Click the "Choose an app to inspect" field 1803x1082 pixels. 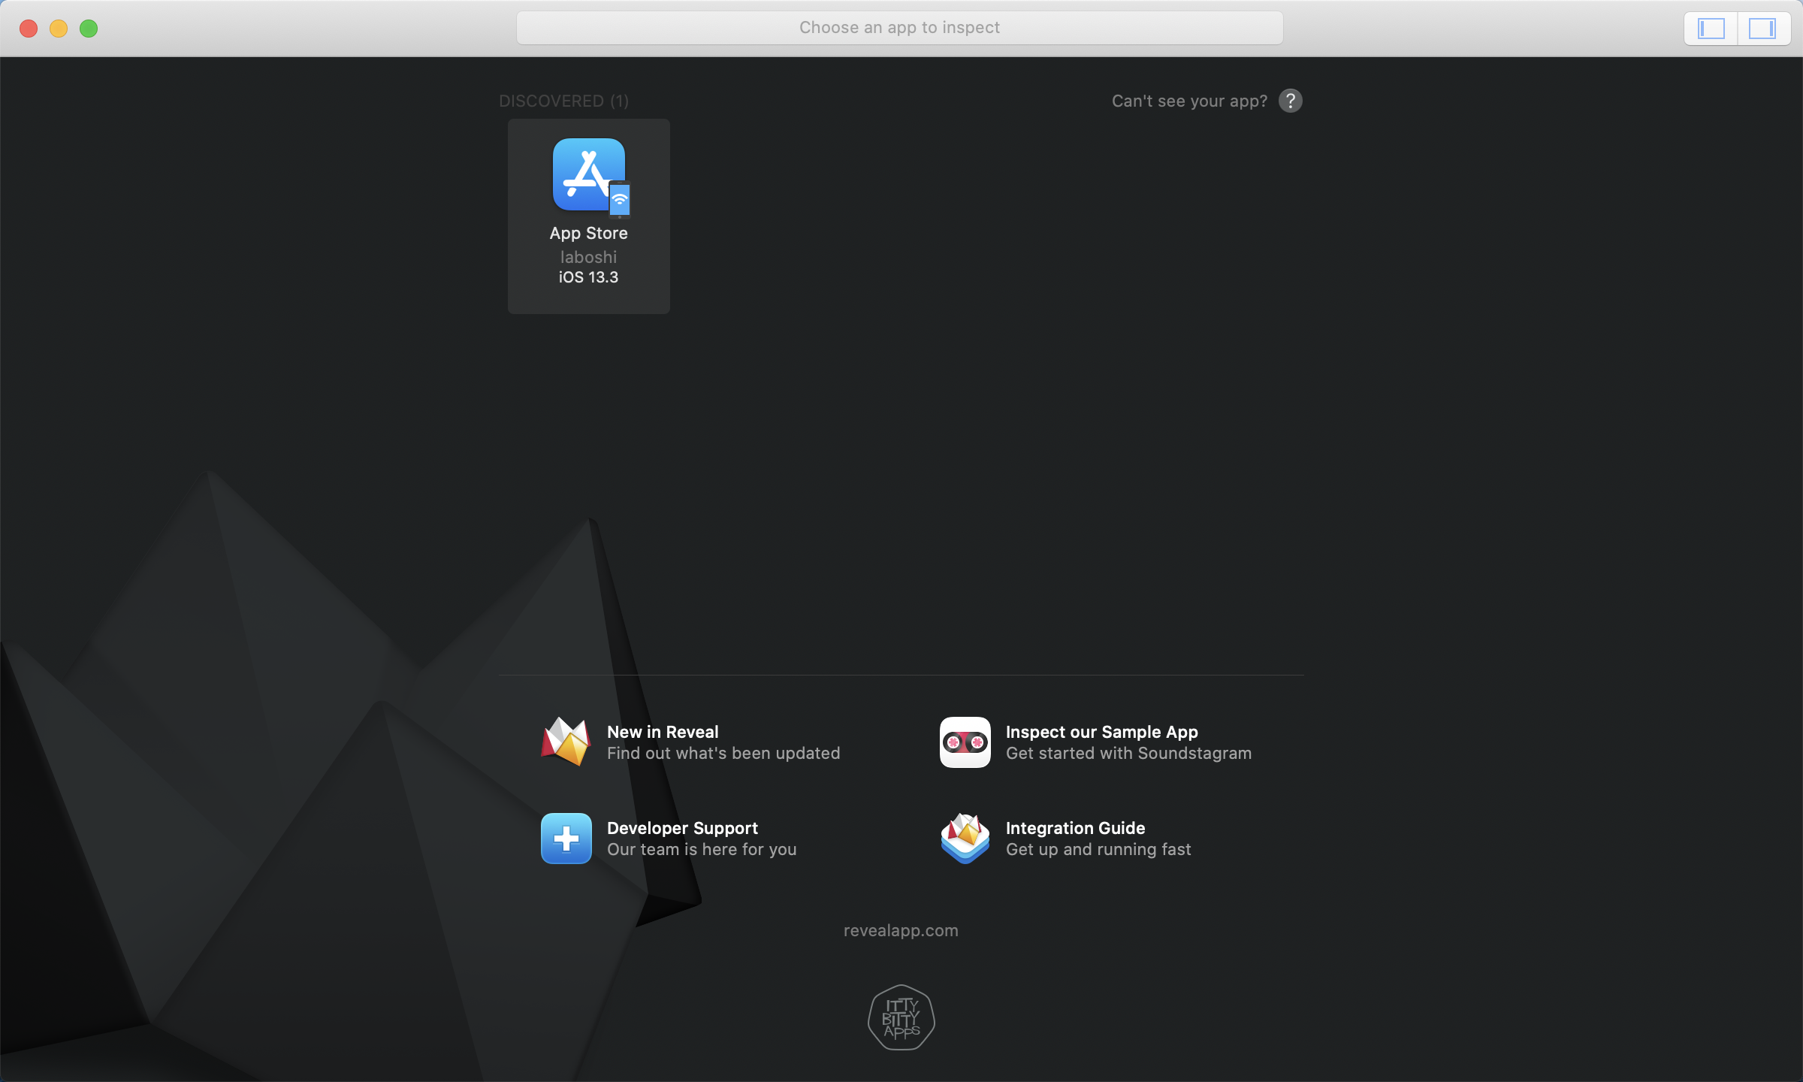900,28
